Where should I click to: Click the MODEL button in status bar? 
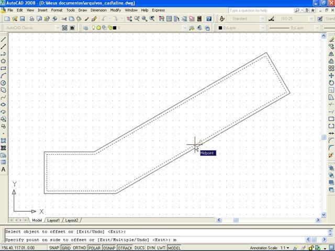[x=174, y=248]
